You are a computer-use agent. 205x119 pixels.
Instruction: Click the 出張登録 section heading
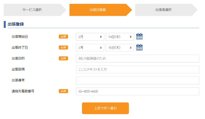16,24
